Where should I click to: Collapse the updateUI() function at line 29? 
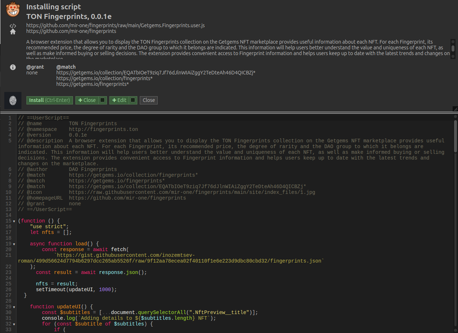(x=14, y=307)
